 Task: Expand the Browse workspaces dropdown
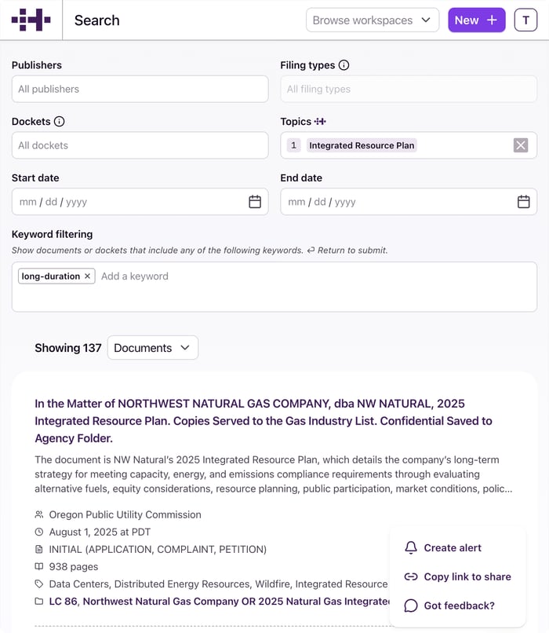tap(373, 20)
